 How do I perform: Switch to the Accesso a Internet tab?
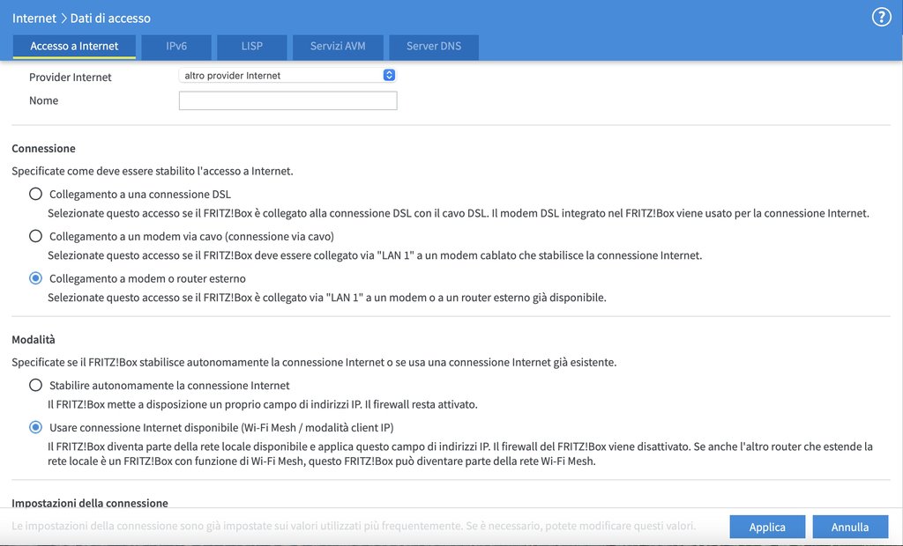tap(74, 46)
